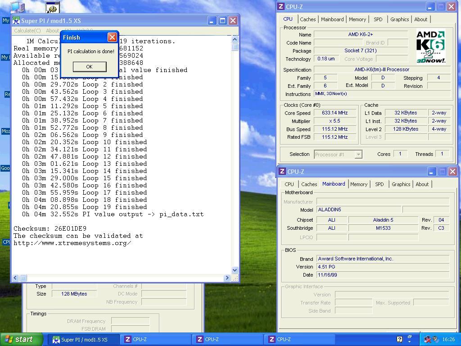Click the taskbar clock showing 16:26
The width and height of the screenshot is (461, 346).
tap(448, 340)
